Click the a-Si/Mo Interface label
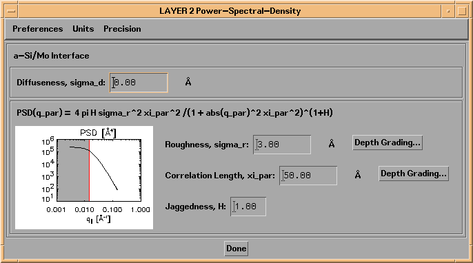Screen dimensions: 473x263 pos(51,56)
